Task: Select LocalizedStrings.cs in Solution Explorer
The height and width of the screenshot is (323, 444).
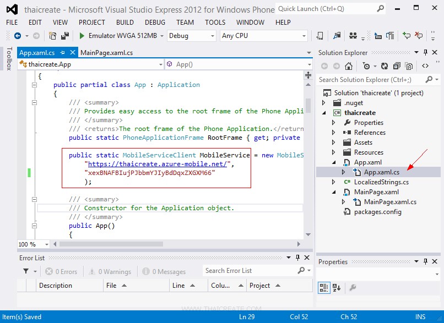Action: (381, 182)
